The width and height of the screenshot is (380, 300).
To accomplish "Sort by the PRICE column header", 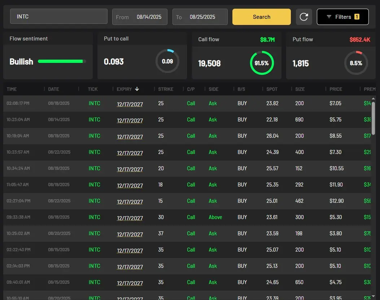I will tap(336, 89).
